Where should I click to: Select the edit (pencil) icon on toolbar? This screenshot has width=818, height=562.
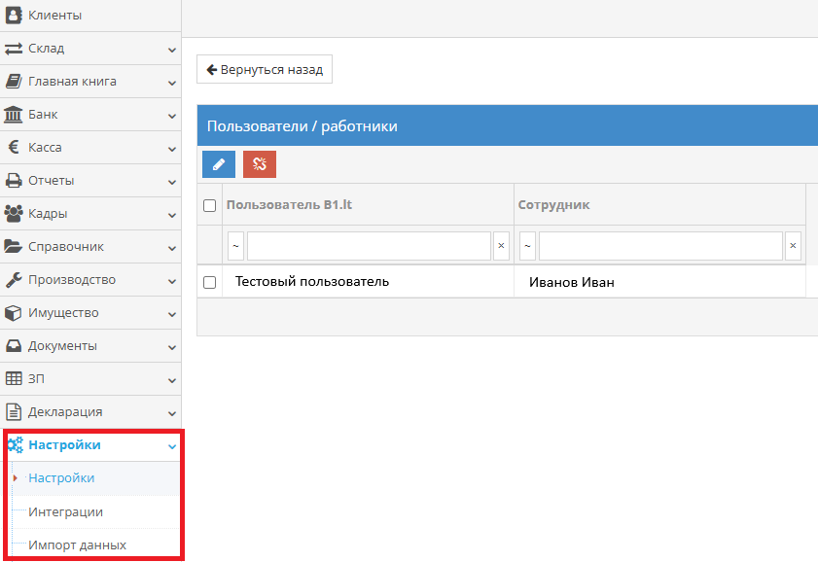(218, 164)
